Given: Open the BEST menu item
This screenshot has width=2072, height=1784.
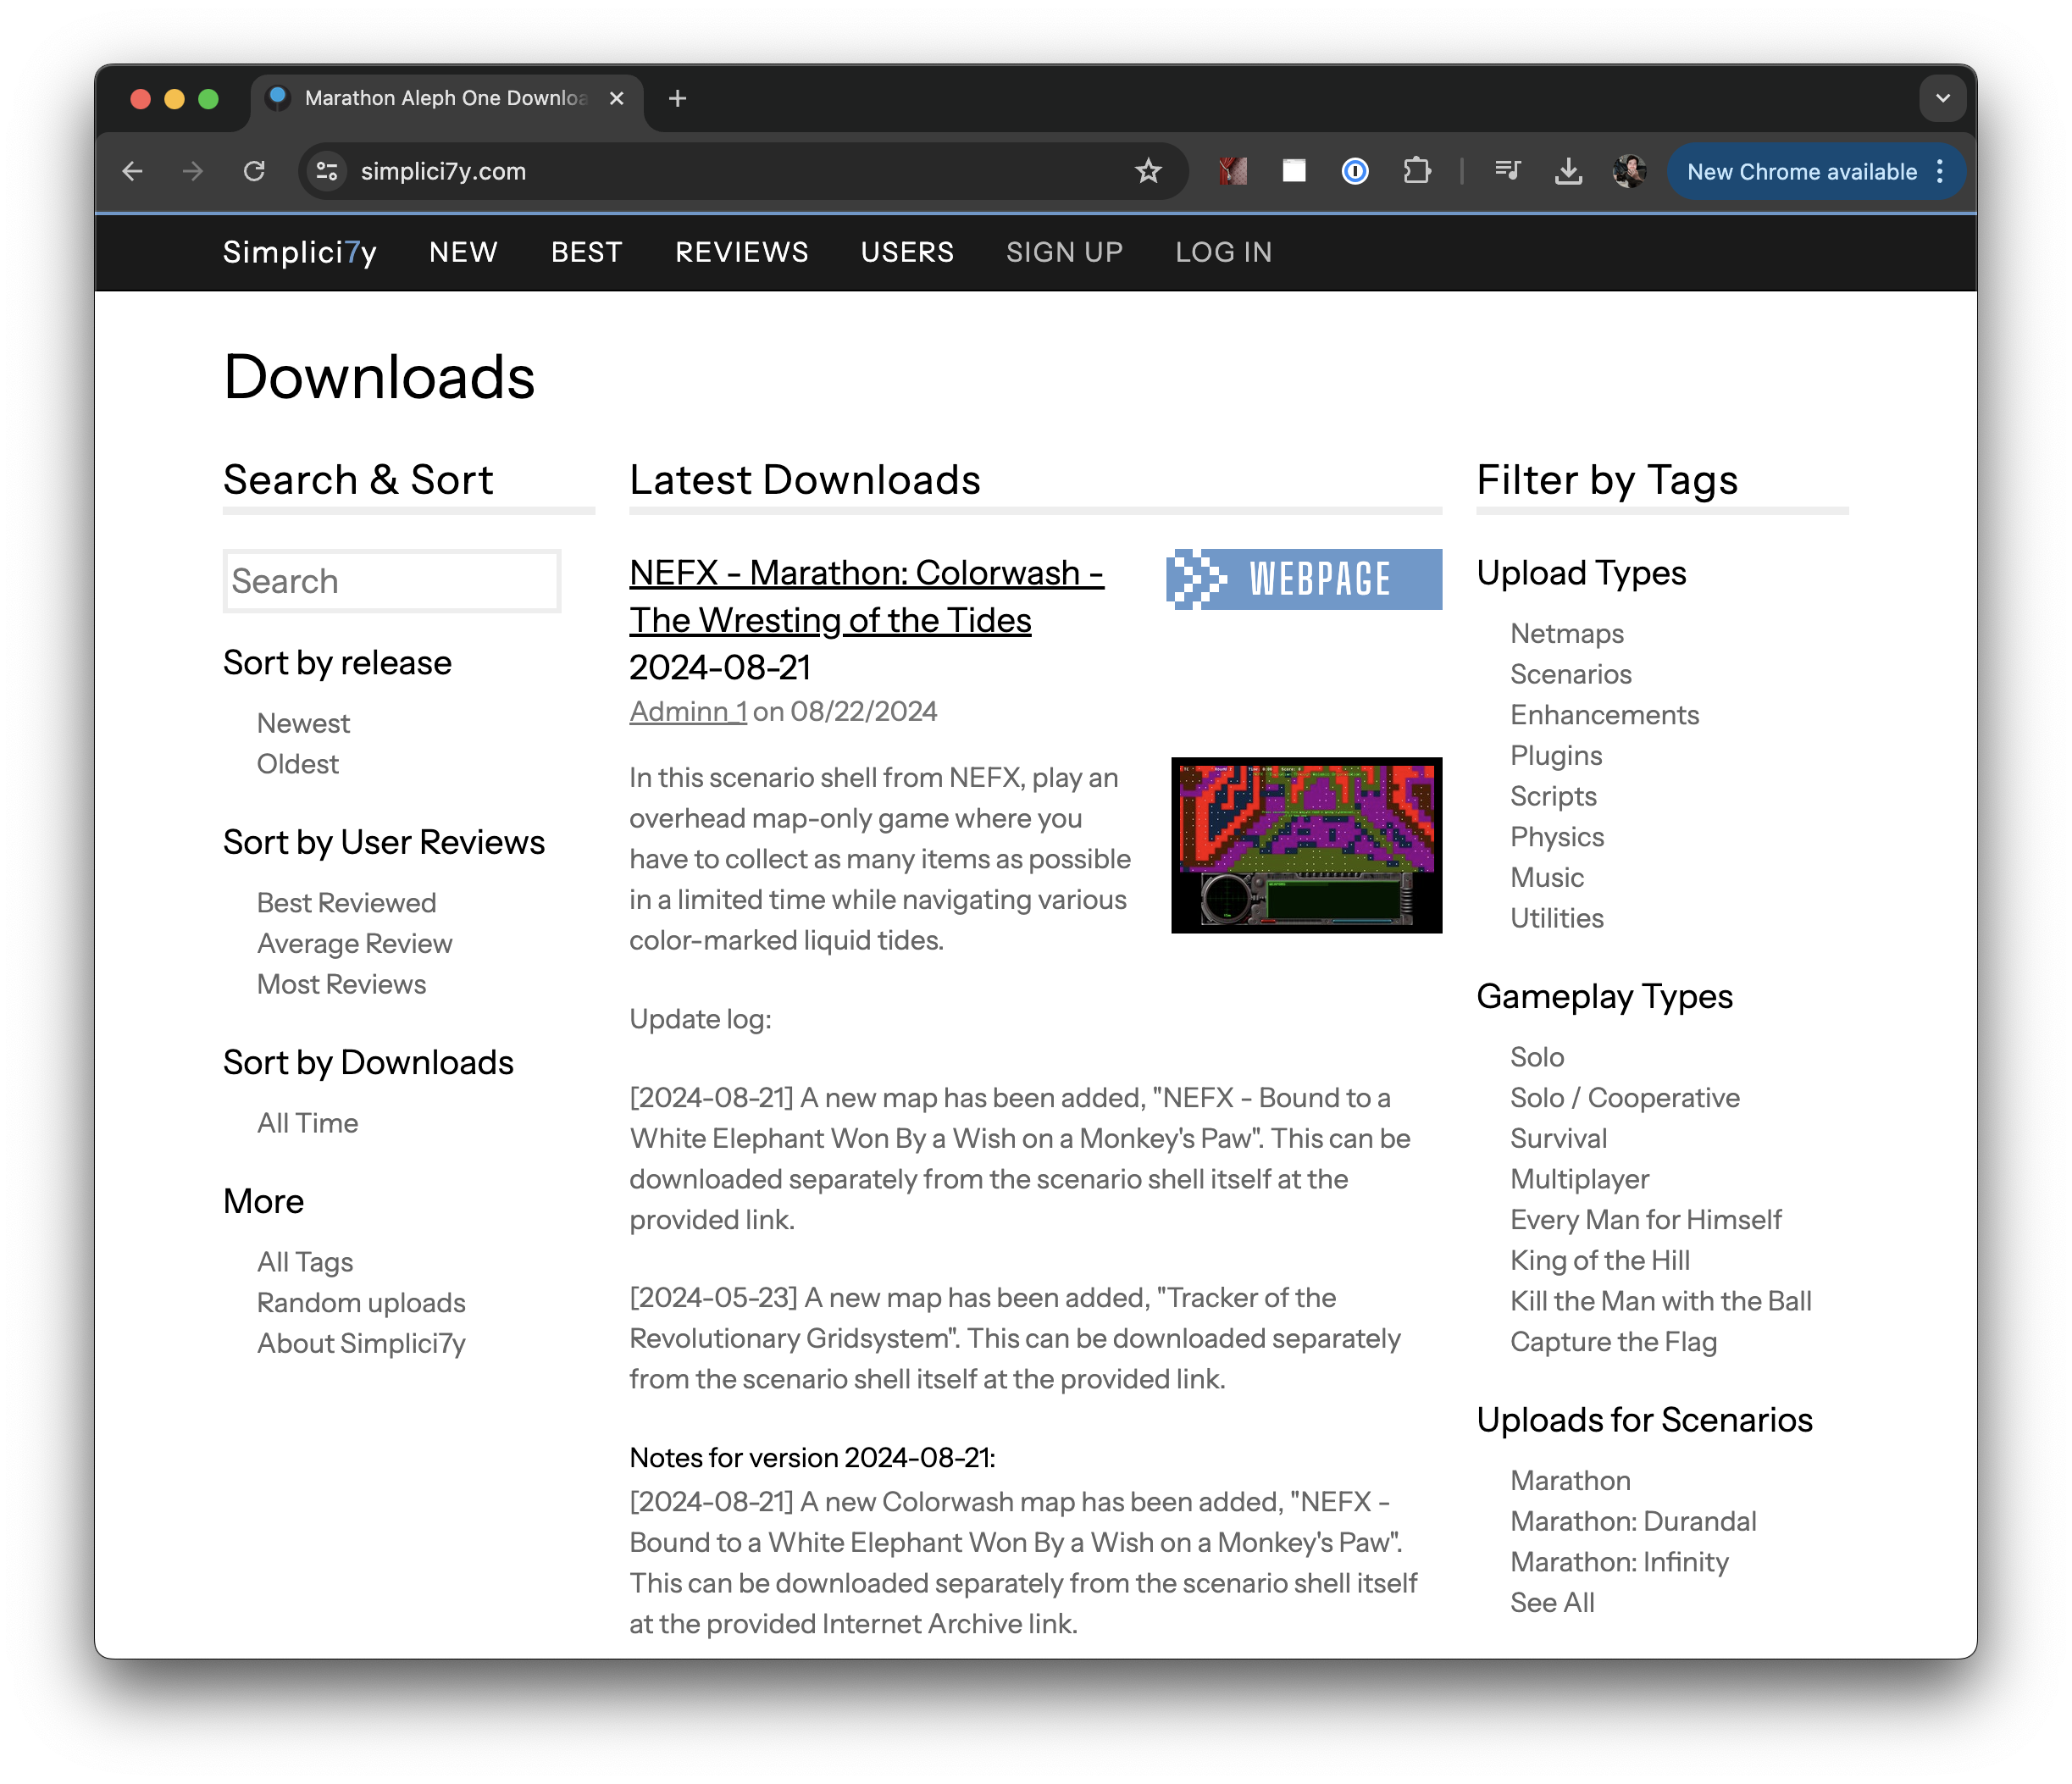Looking at the screenshot, I should point(587,252).
